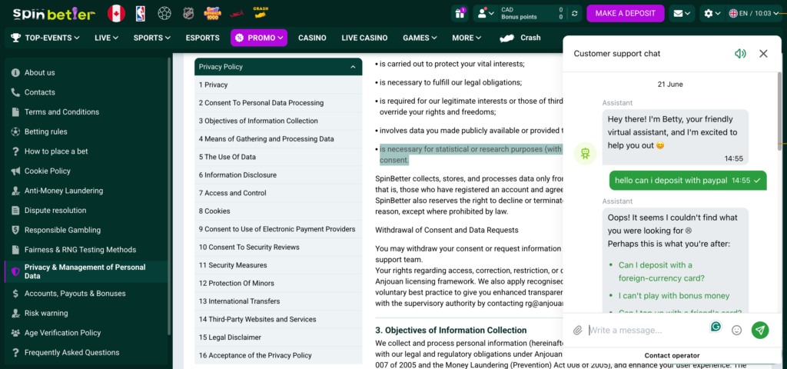The width and height of the screenshot is (787, 369).
Task: Jump to 3 Objectives of Information Collection
Action: [x=278, y=121]
